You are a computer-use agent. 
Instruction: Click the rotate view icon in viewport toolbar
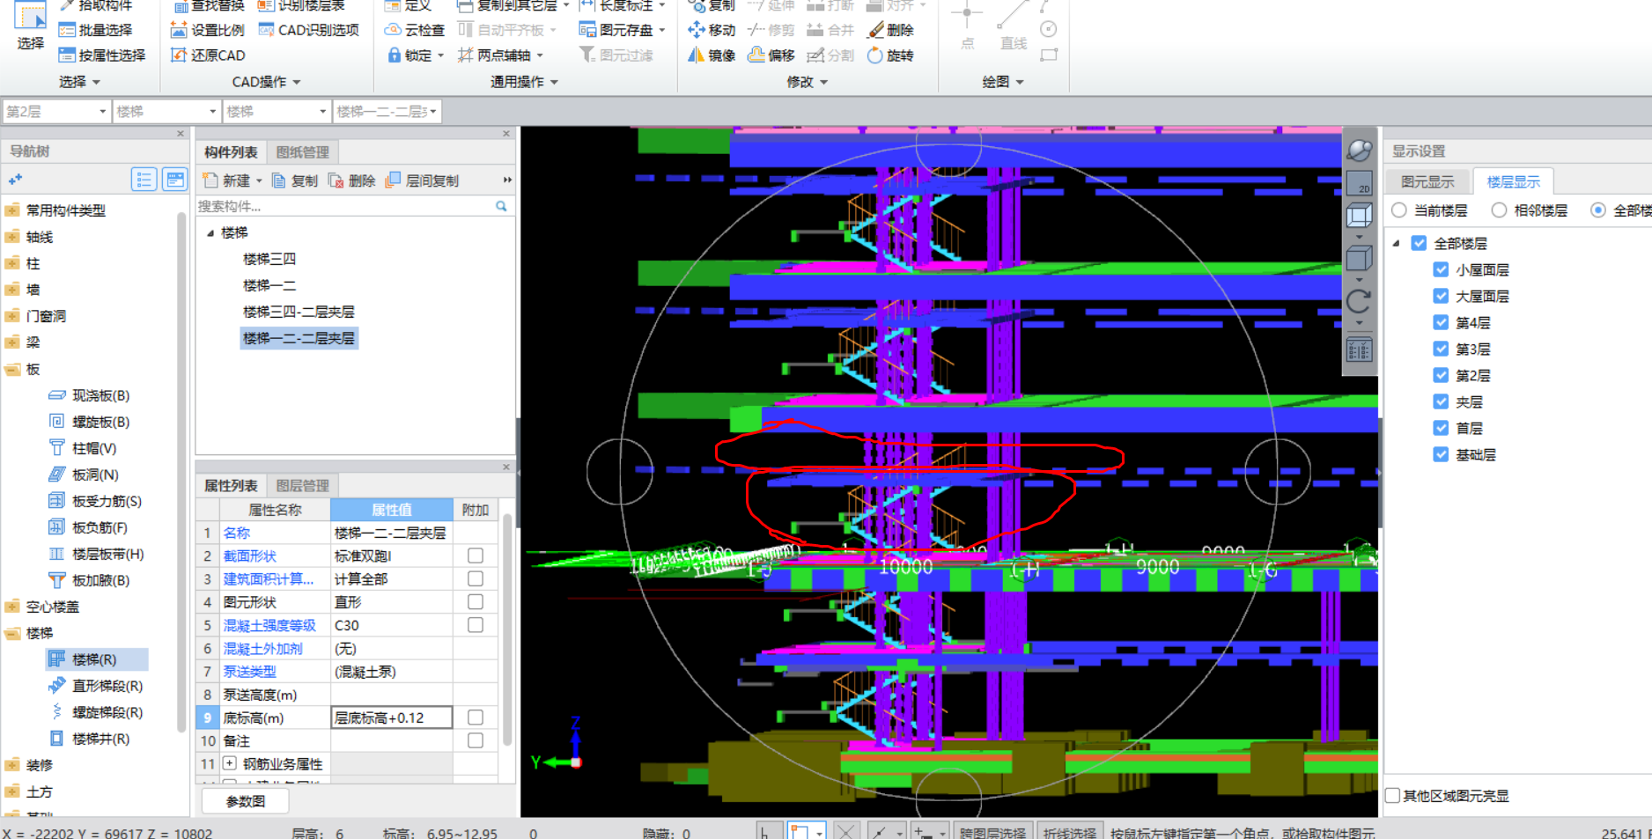[1359, 302]
